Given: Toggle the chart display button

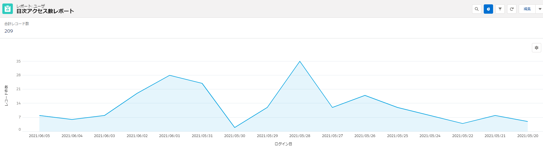Looking at the screenshot, I should click(488, 9).
